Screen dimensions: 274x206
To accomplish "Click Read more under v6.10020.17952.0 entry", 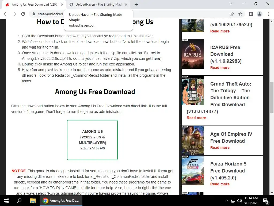I will [x=220, y=31].
